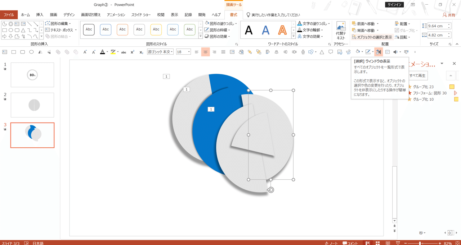Apply the green outlined Abc shape style

coord(189,30)
